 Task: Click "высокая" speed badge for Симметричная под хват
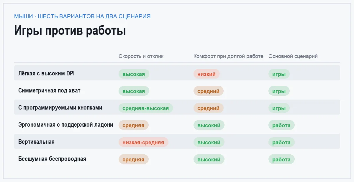click(134, 91)
